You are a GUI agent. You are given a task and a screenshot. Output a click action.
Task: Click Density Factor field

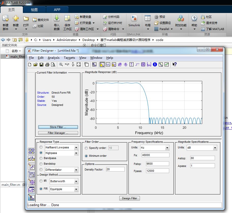coord(115,169)
